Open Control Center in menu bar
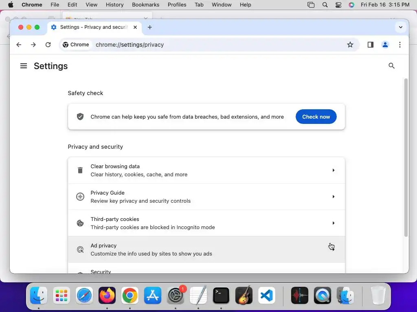 pos(338,4)
